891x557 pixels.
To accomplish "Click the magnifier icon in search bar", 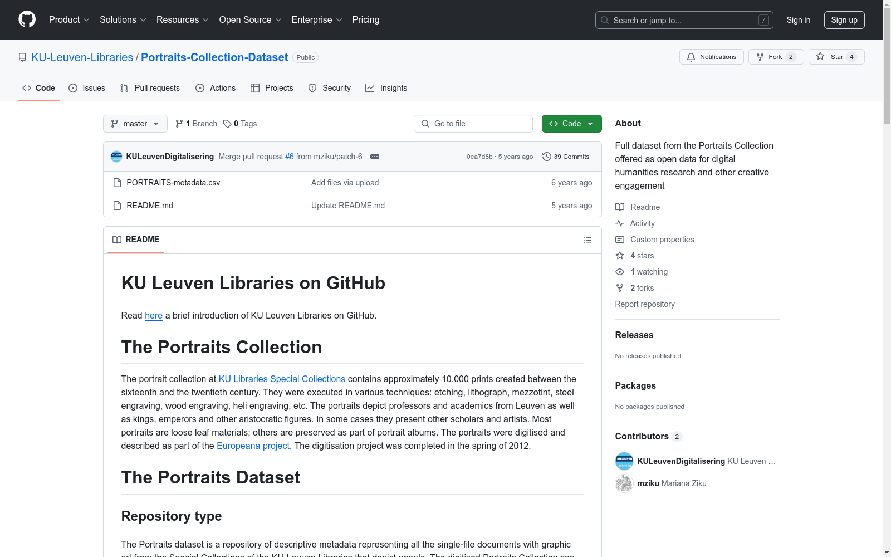I will (x=605, y=20).
